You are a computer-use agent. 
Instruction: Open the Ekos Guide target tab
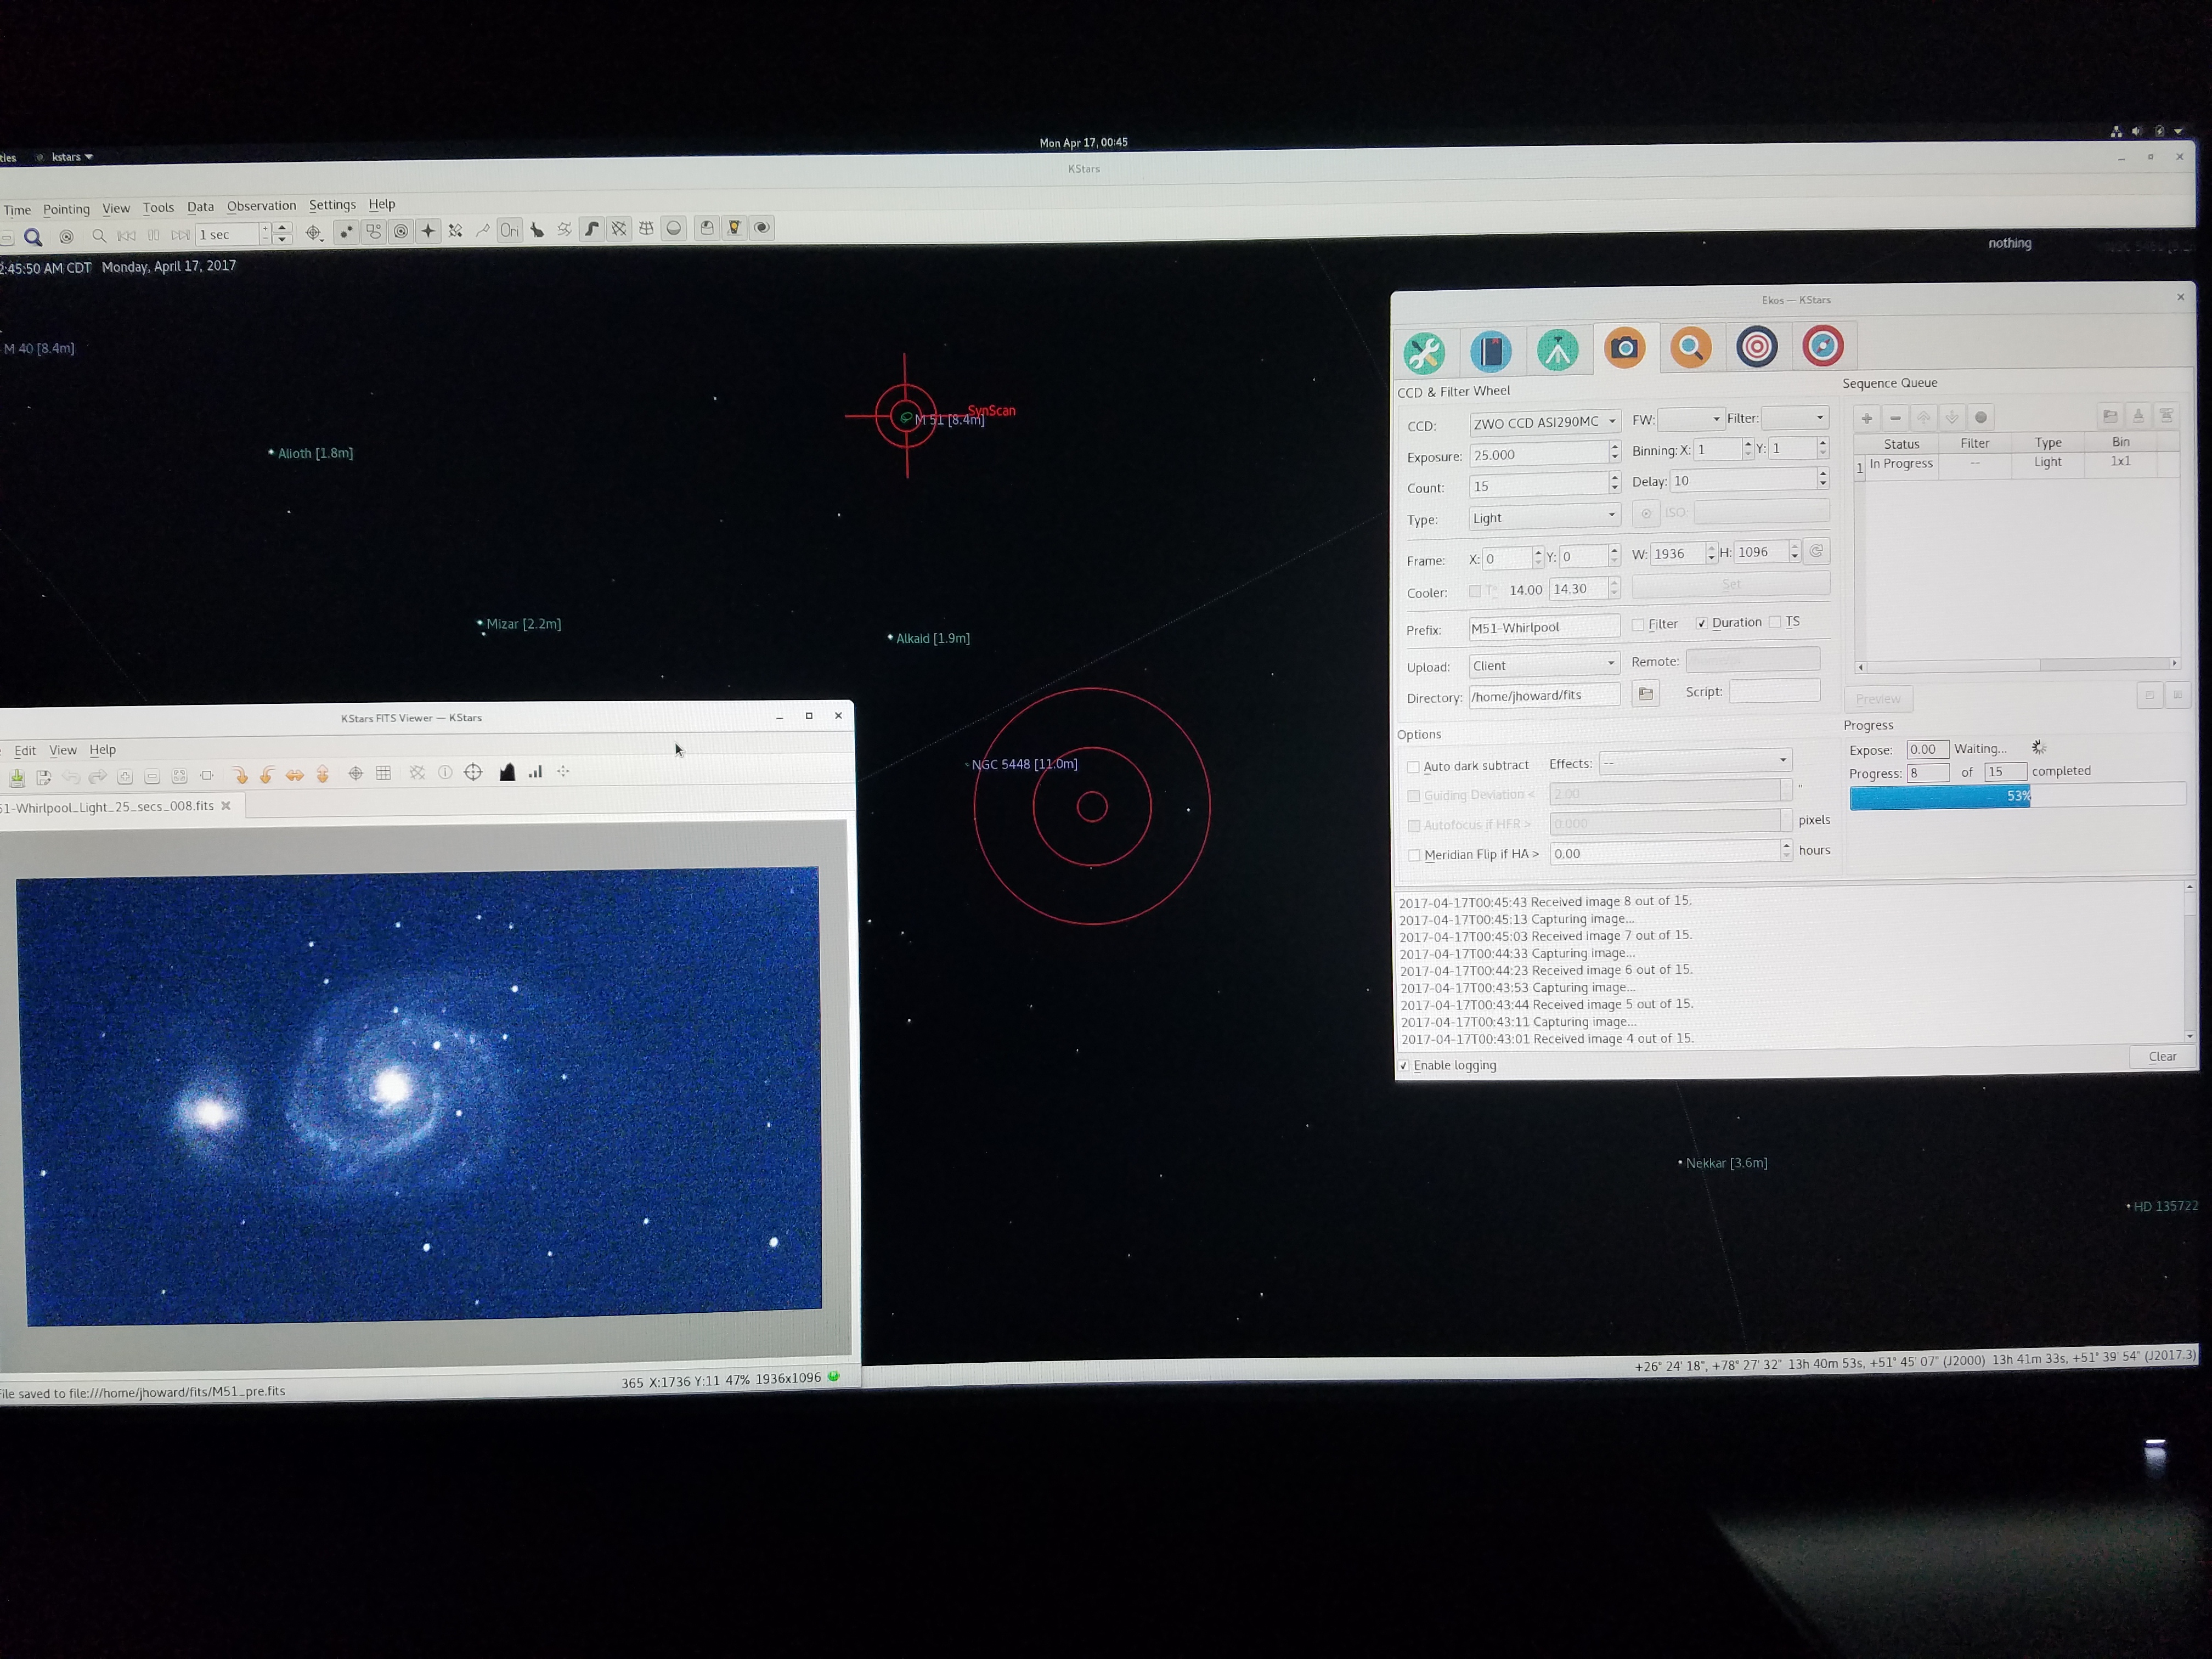click(x=1823, y=346)
